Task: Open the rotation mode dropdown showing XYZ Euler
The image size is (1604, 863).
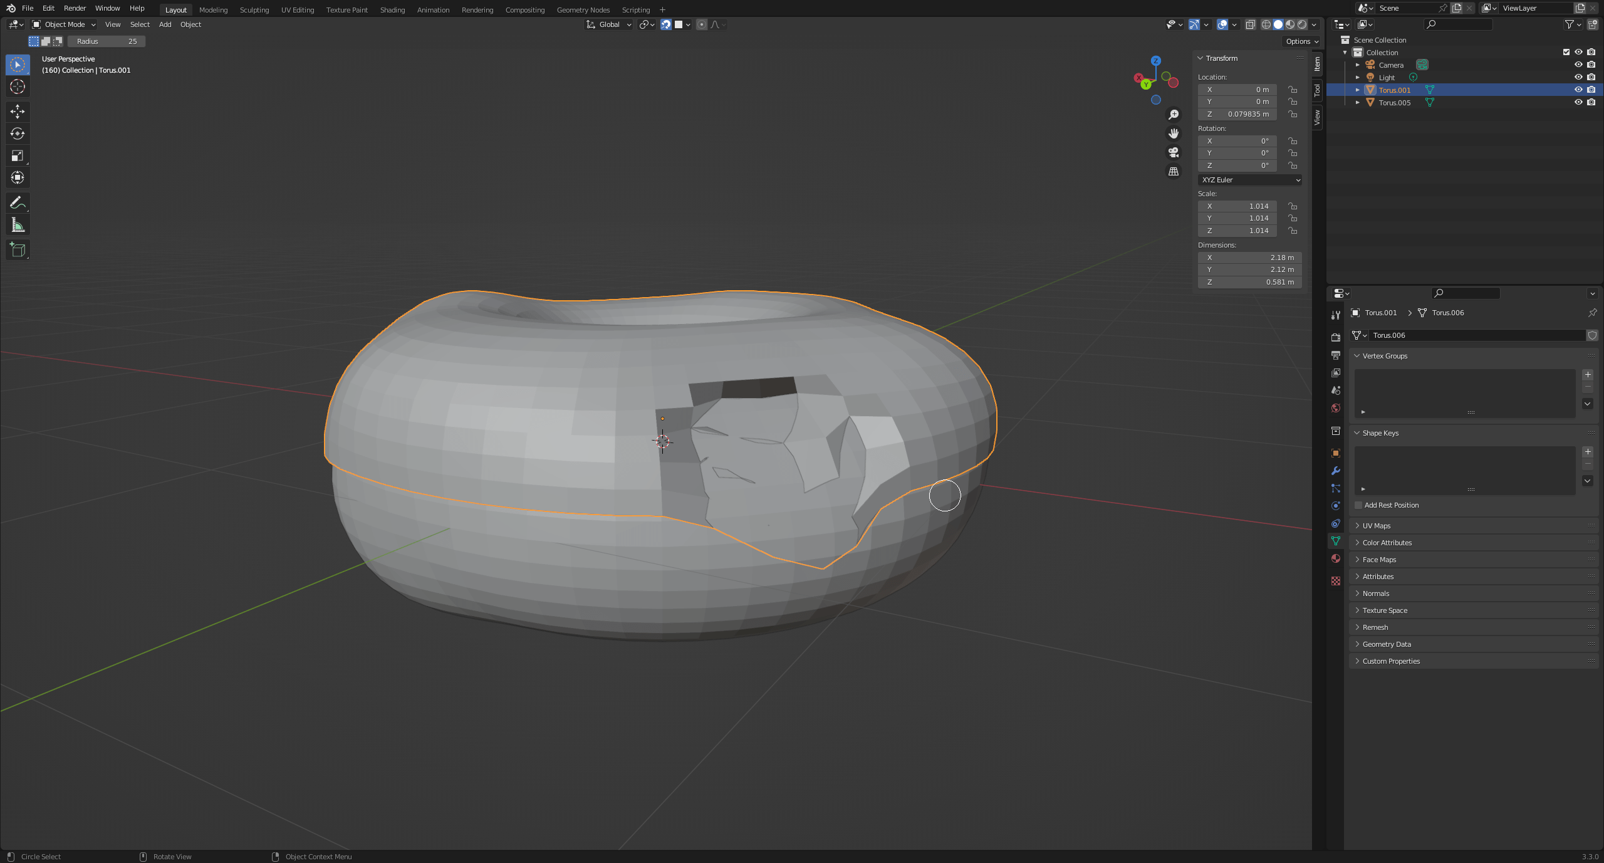Action: (1250, 180)
